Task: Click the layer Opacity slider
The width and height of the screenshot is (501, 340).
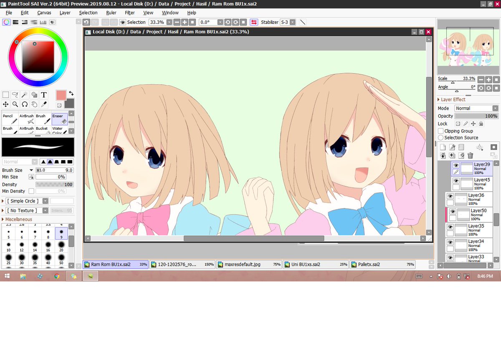Action: click(476, 116)
